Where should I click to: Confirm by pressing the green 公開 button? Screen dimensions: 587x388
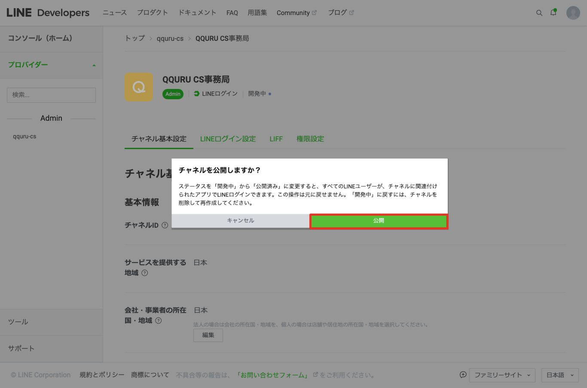tap(379, 221)
